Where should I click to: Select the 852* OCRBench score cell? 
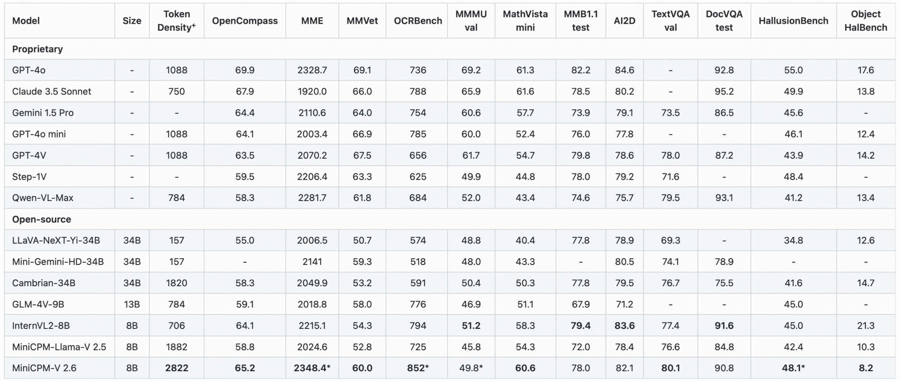(x=418, y=368)
